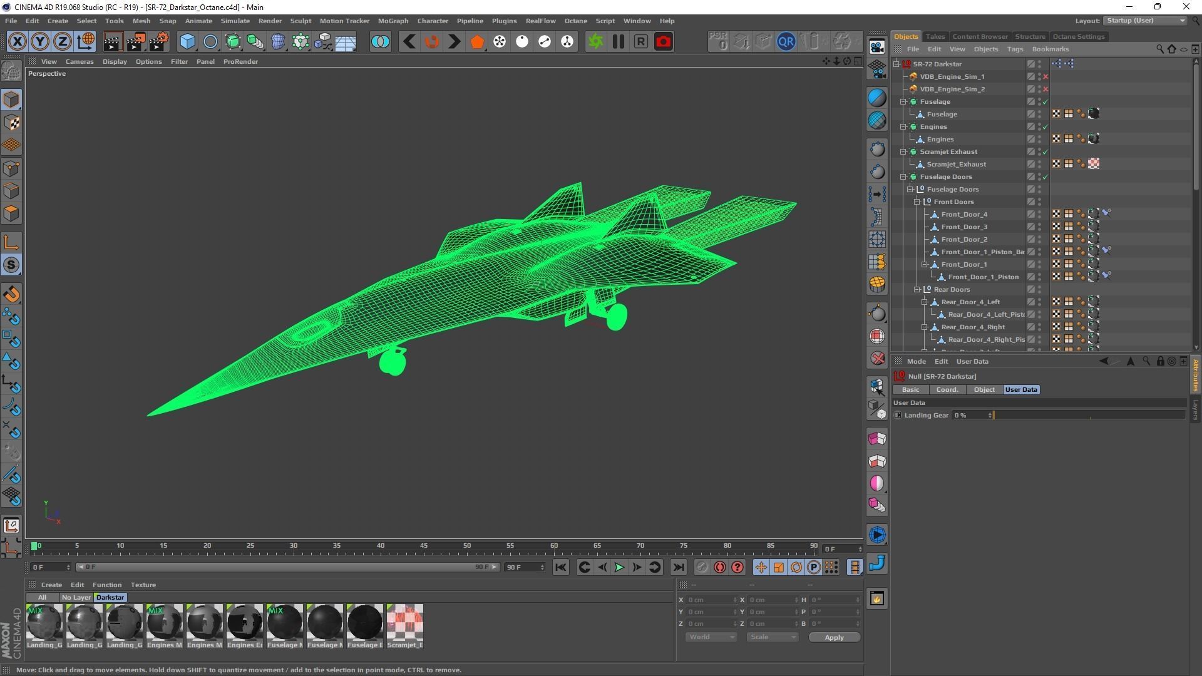Enable VDB_Engine_Sim_1 via its red X
Screen dimensions: 1202x676
pos(1045,77)
